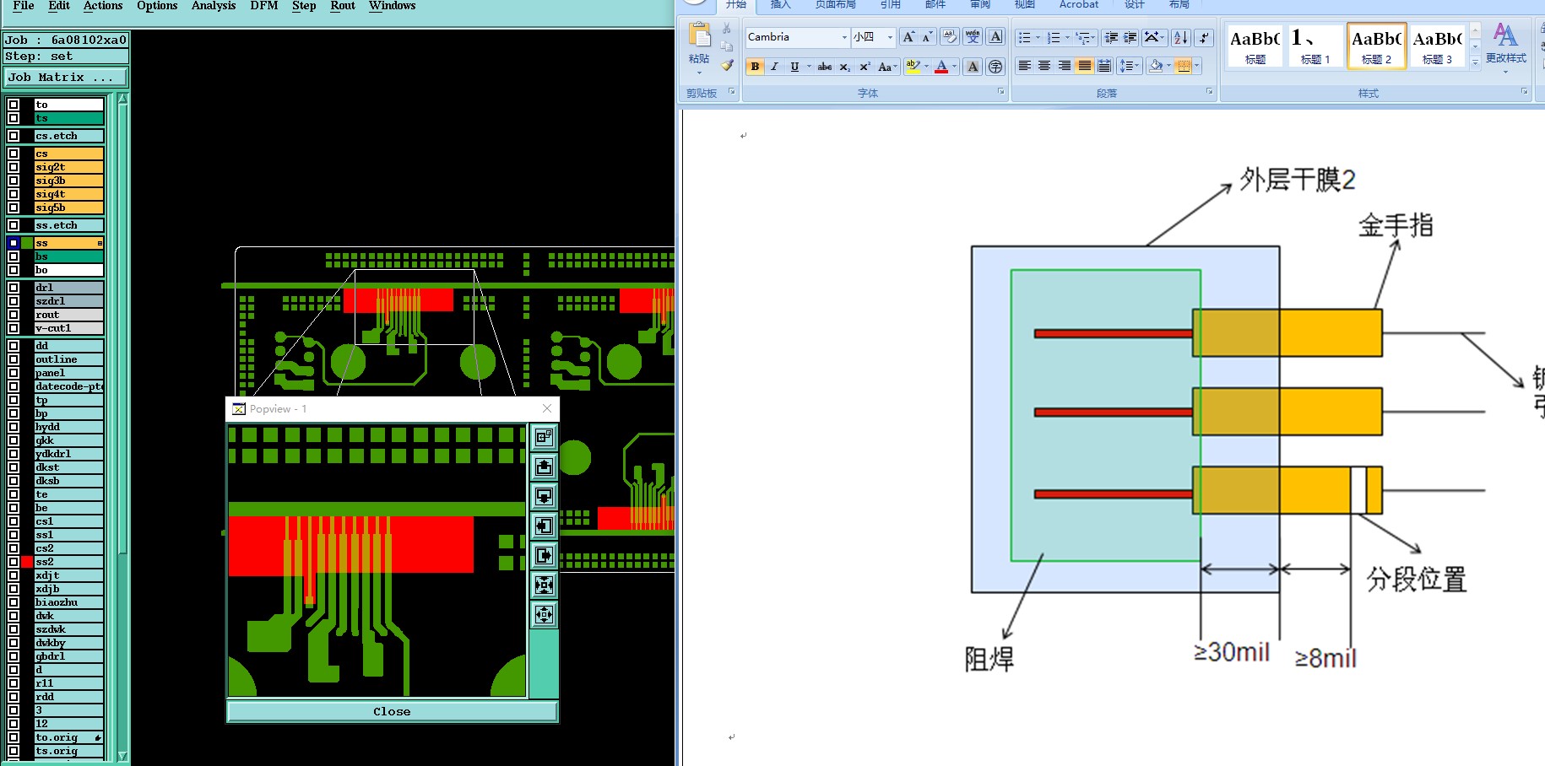Open the borders dropdown arrow
Screen dimensions: 1545x766
click(x=1196, y=66)
